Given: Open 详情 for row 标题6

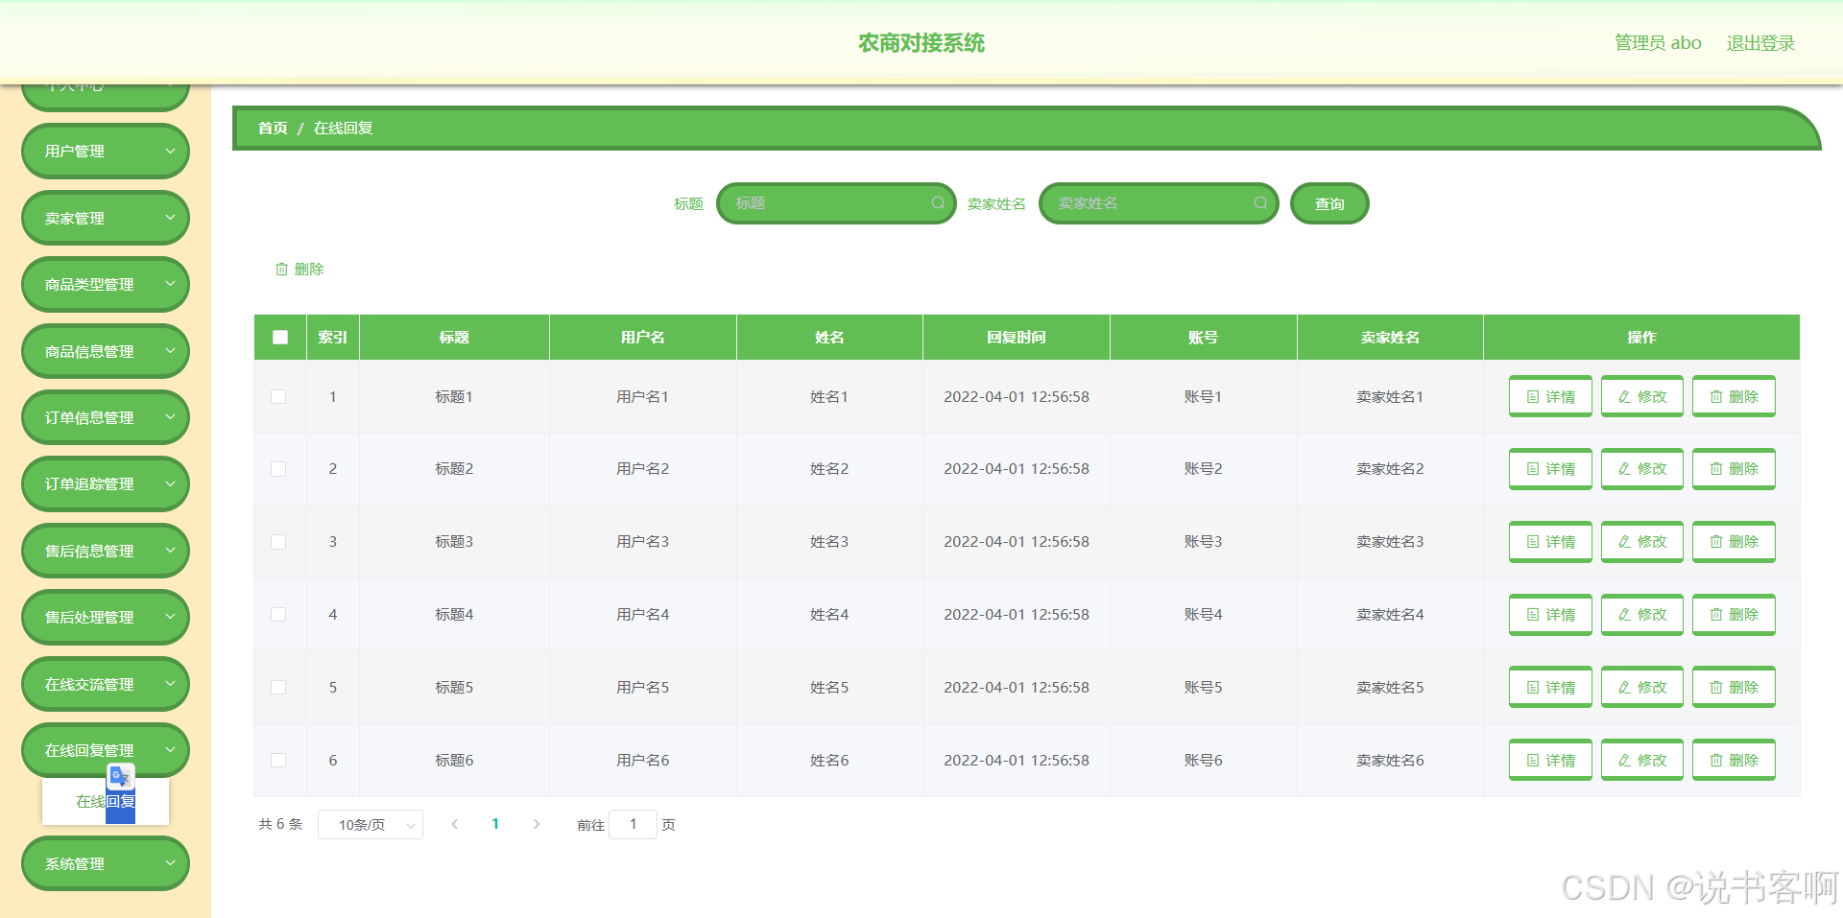Looking at the screenshot, I should point(1550,760).
